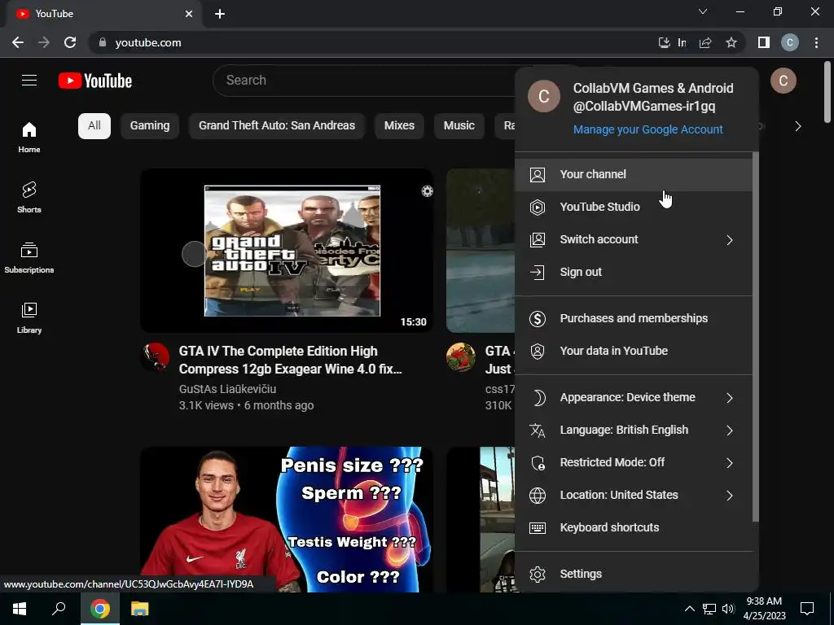Open Your channel from account menu
834x625 pixels.
pos(634,174)
